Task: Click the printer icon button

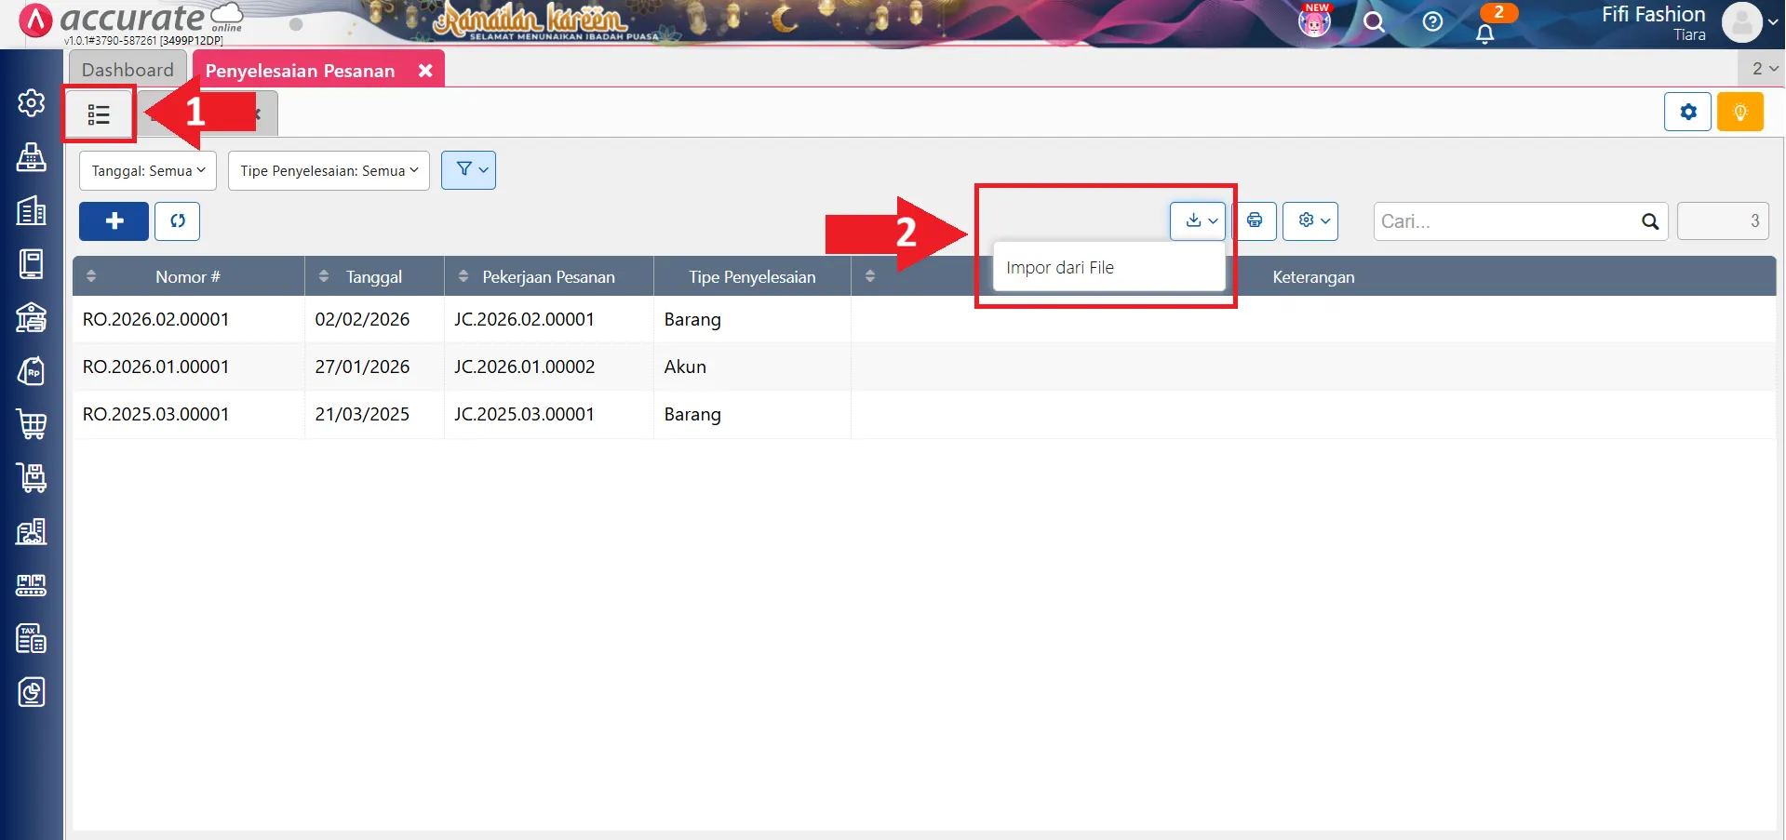Action: 1255,221
